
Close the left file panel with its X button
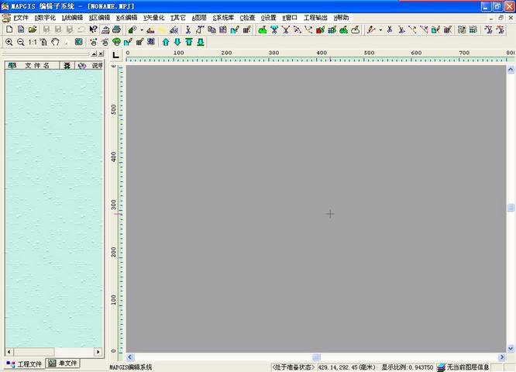click(101, 53)
